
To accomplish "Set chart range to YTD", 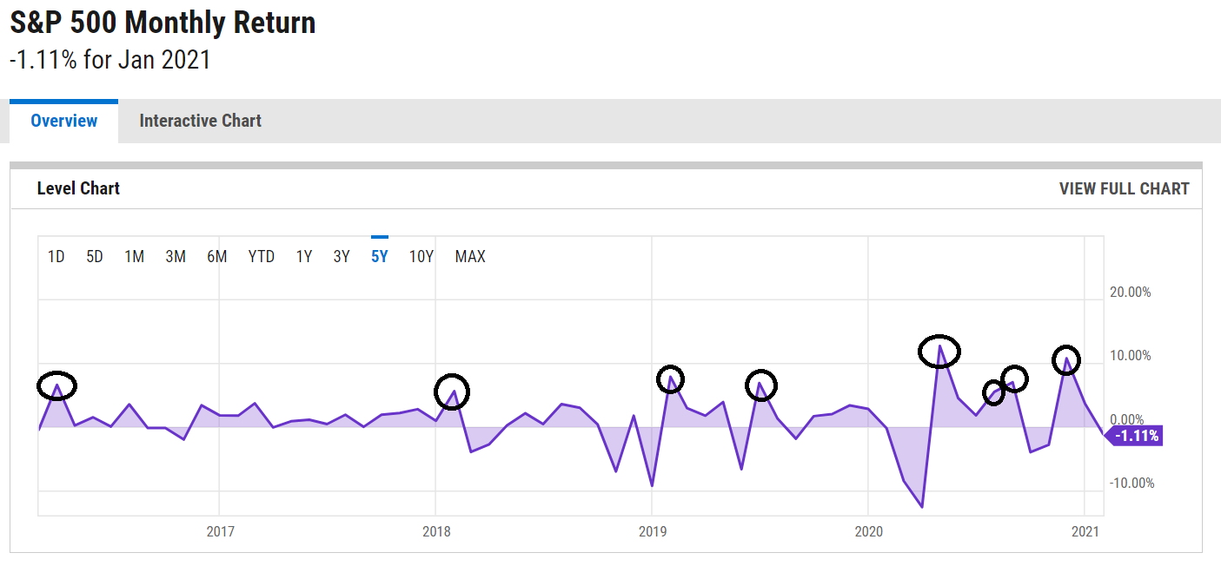I will [x=262, y=256].
